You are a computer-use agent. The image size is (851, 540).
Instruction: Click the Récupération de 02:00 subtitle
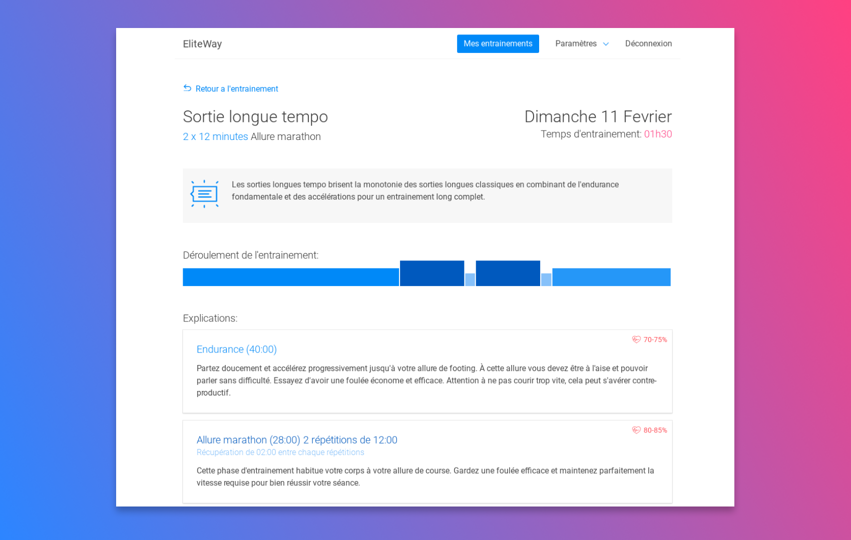click(x=280, y=452)
